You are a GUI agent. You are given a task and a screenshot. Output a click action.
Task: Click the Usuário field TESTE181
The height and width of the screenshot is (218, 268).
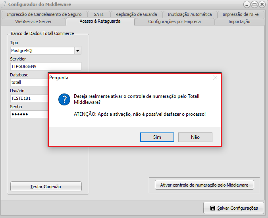[29, 98]
